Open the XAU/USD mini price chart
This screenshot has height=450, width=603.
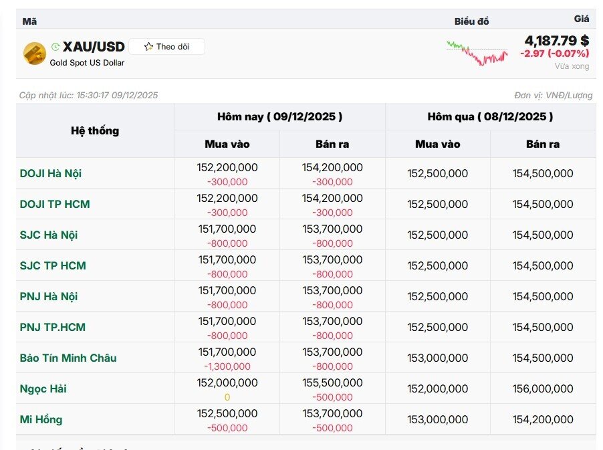click(477, 53)
